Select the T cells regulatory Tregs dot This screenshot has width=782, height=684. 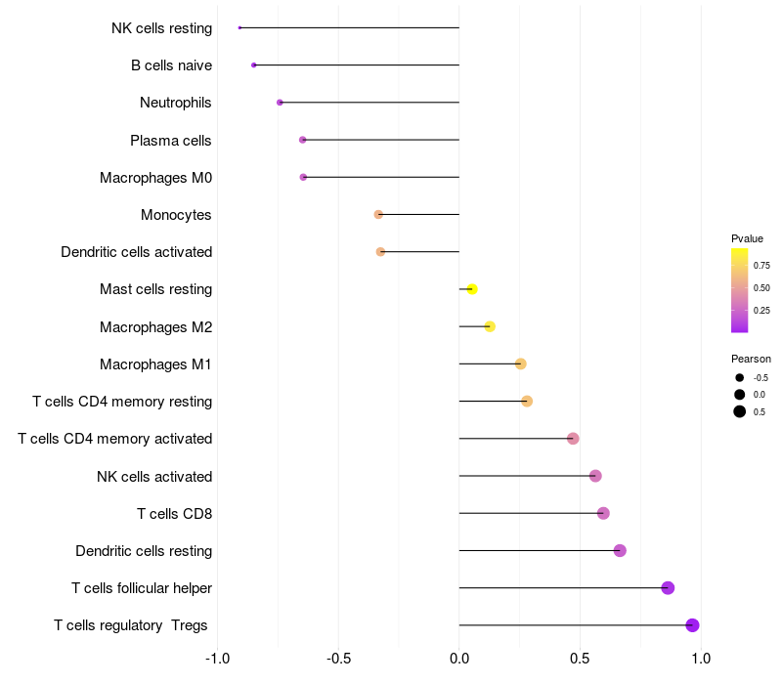tap(692, 625)
